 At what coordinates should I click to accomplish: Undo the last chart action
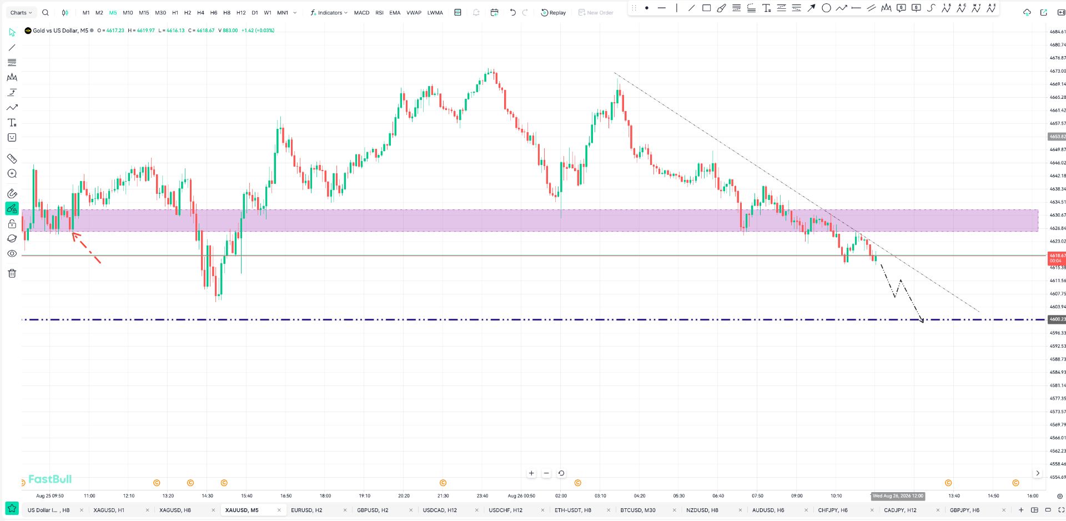click(x=512, y=12)
